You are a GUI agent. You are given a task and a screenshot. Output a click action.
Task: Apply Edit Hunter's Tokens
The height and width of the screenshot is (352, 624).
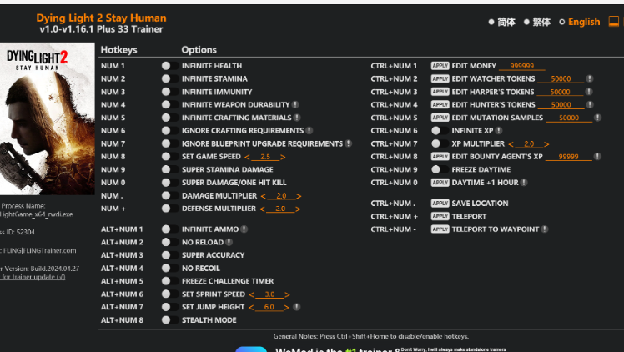[x=440, y=104]
